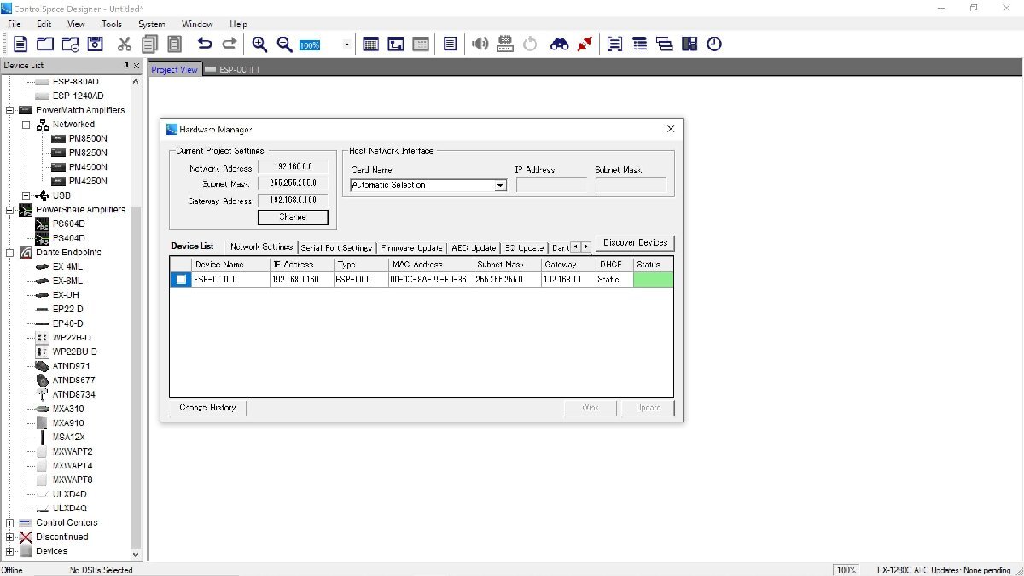Zoom in with the magnifier plus icon

(259, 44)
